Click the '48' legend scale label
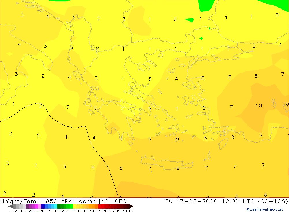The width and height of the screenshot is (289, 212). [125, 211]
